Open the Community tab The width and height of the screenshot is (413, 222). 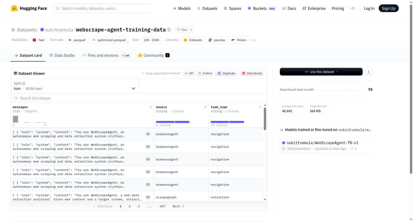pyautogui.click(x=154, y=55)
